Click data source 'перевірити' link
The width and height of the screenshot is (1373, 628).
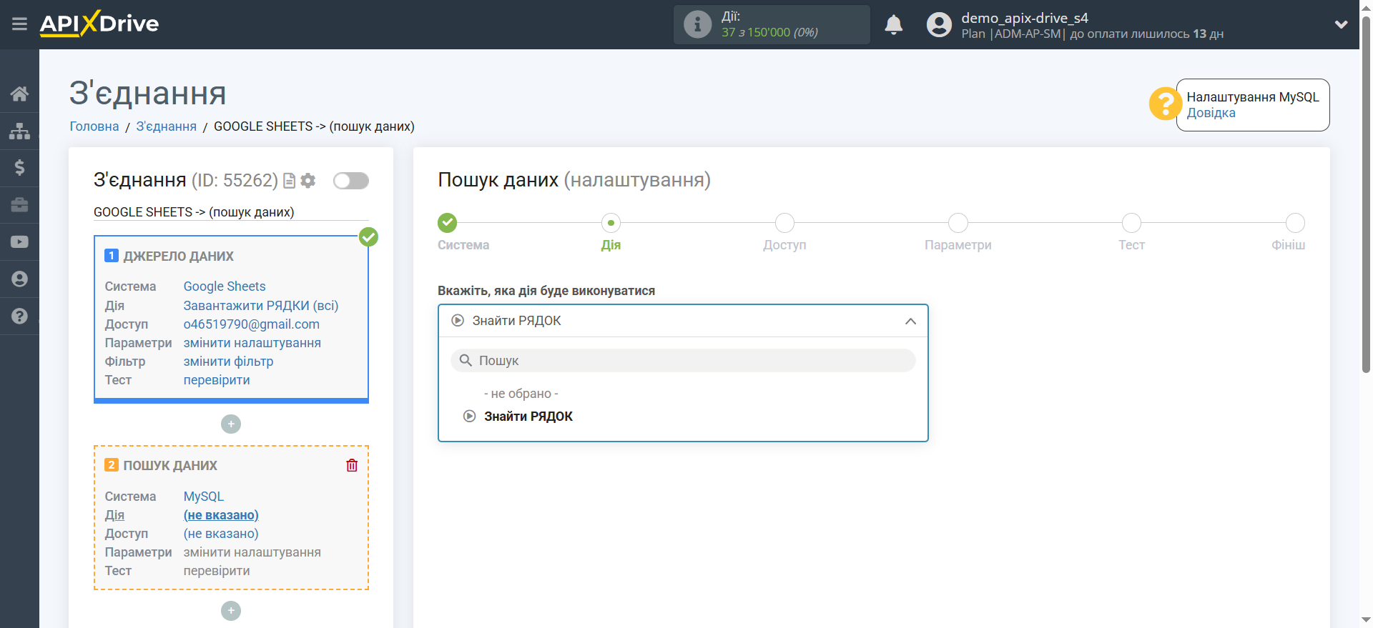coord(217,380)
